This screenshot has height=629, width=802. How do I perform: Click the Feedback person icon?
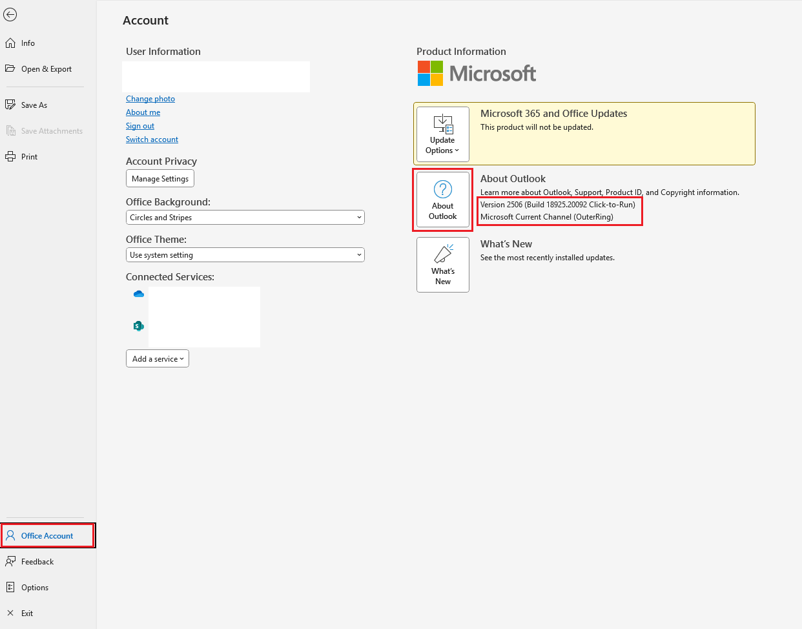coord(10,561)
